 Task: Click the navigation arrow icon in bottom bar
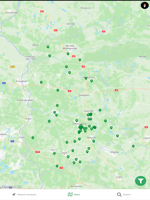click(14, 195)
